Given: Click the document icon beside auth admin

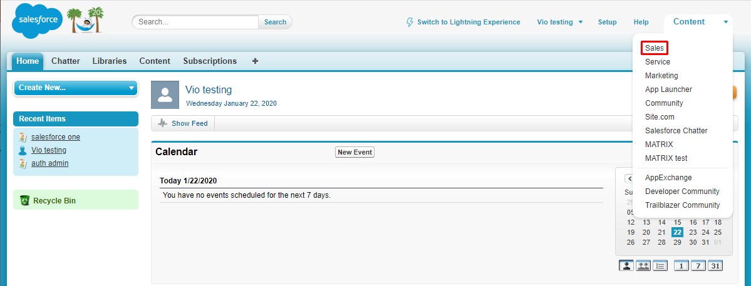Looking at the screenshot, I should (x=23, y=163).
